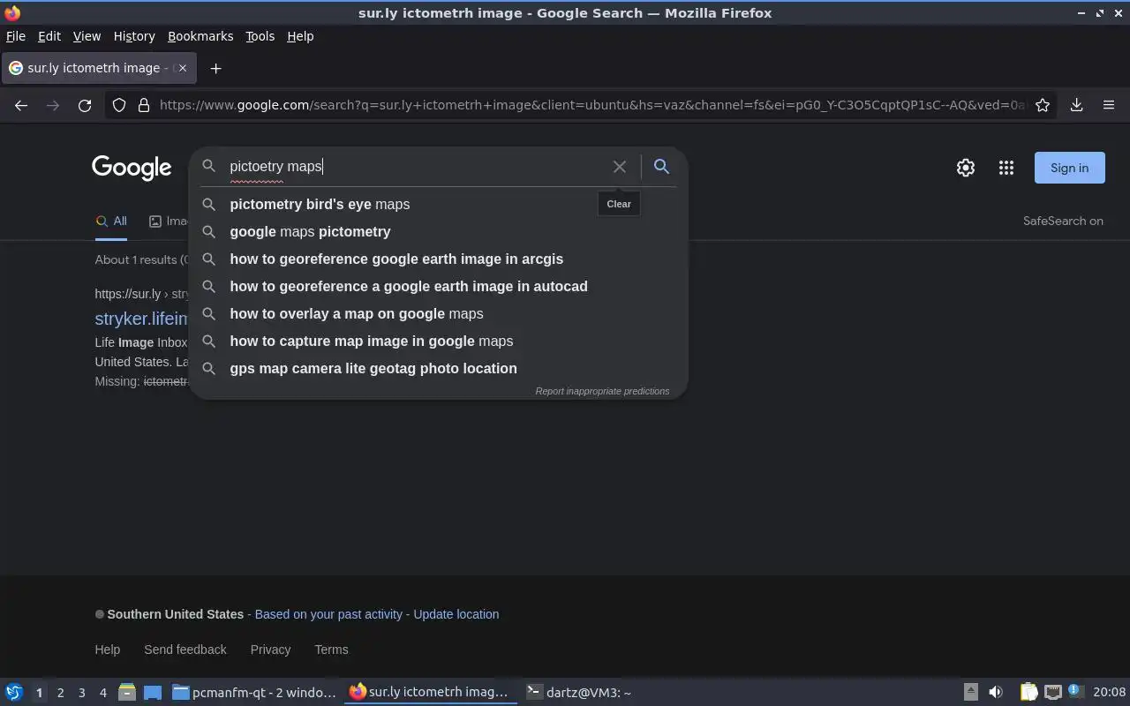Select the All results tab
The image size is (1130, 706).
click(x=111, y=222)
